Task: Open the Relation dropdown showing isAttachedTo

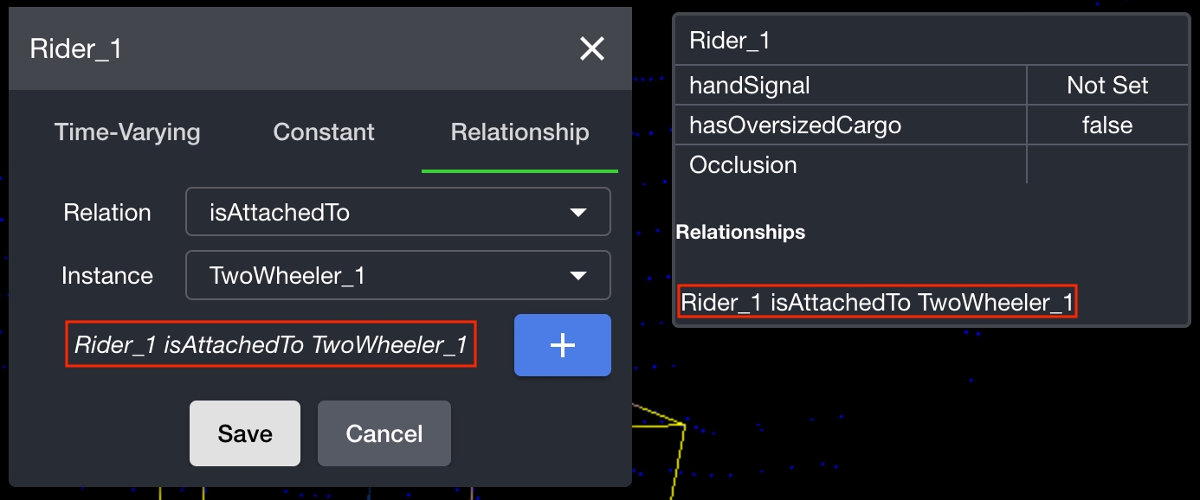Action: point(397,212)
